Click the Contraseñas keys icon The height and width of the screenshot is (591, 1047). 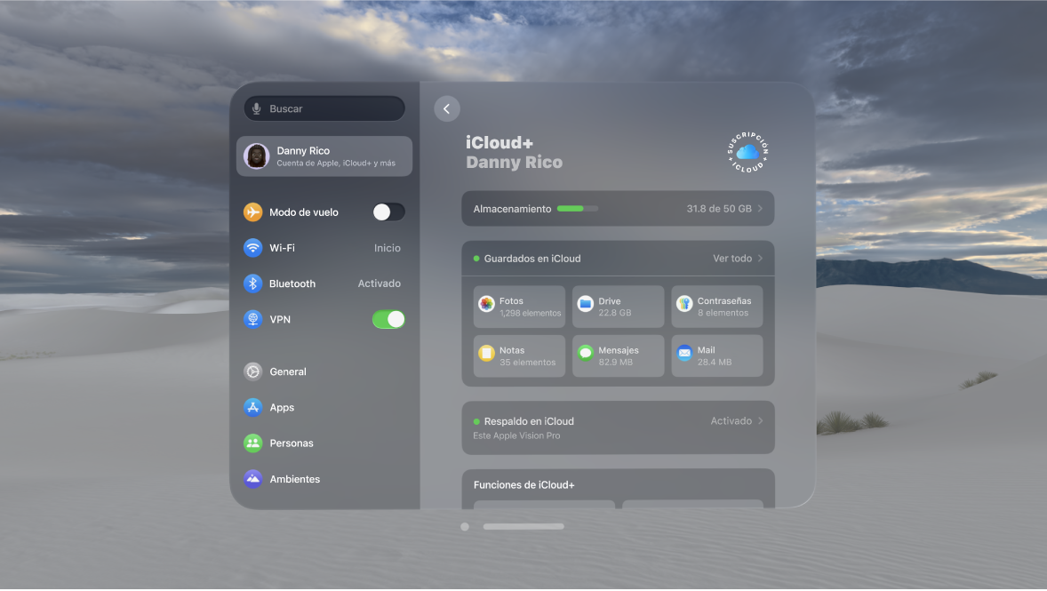click(x=683, y=304)
